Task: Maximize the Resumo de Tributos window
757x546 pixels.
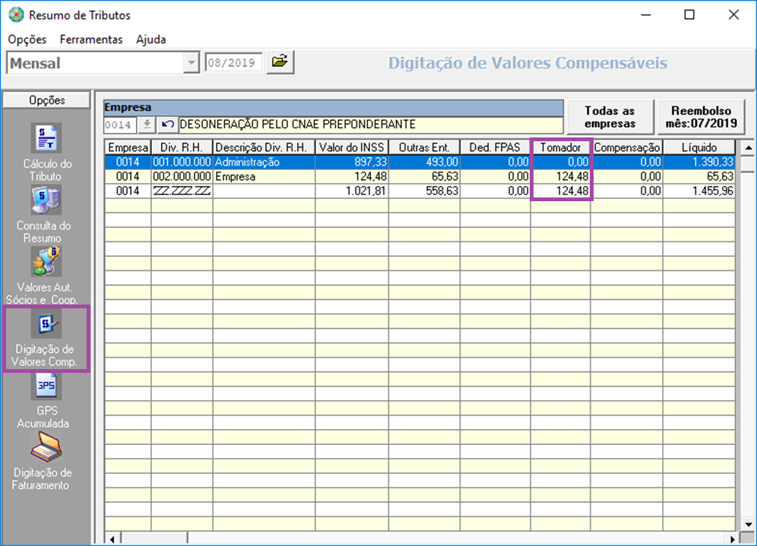Action: (x=689, y=15)
